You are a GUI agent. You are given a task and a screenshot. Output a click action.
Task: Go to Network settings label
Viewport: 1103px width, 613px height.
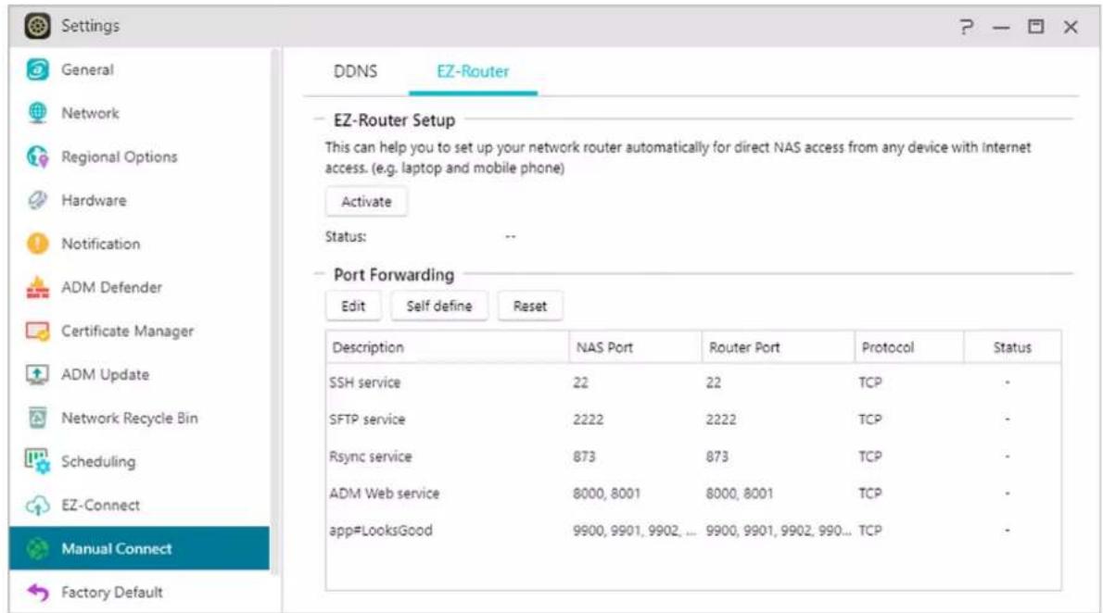90,113
